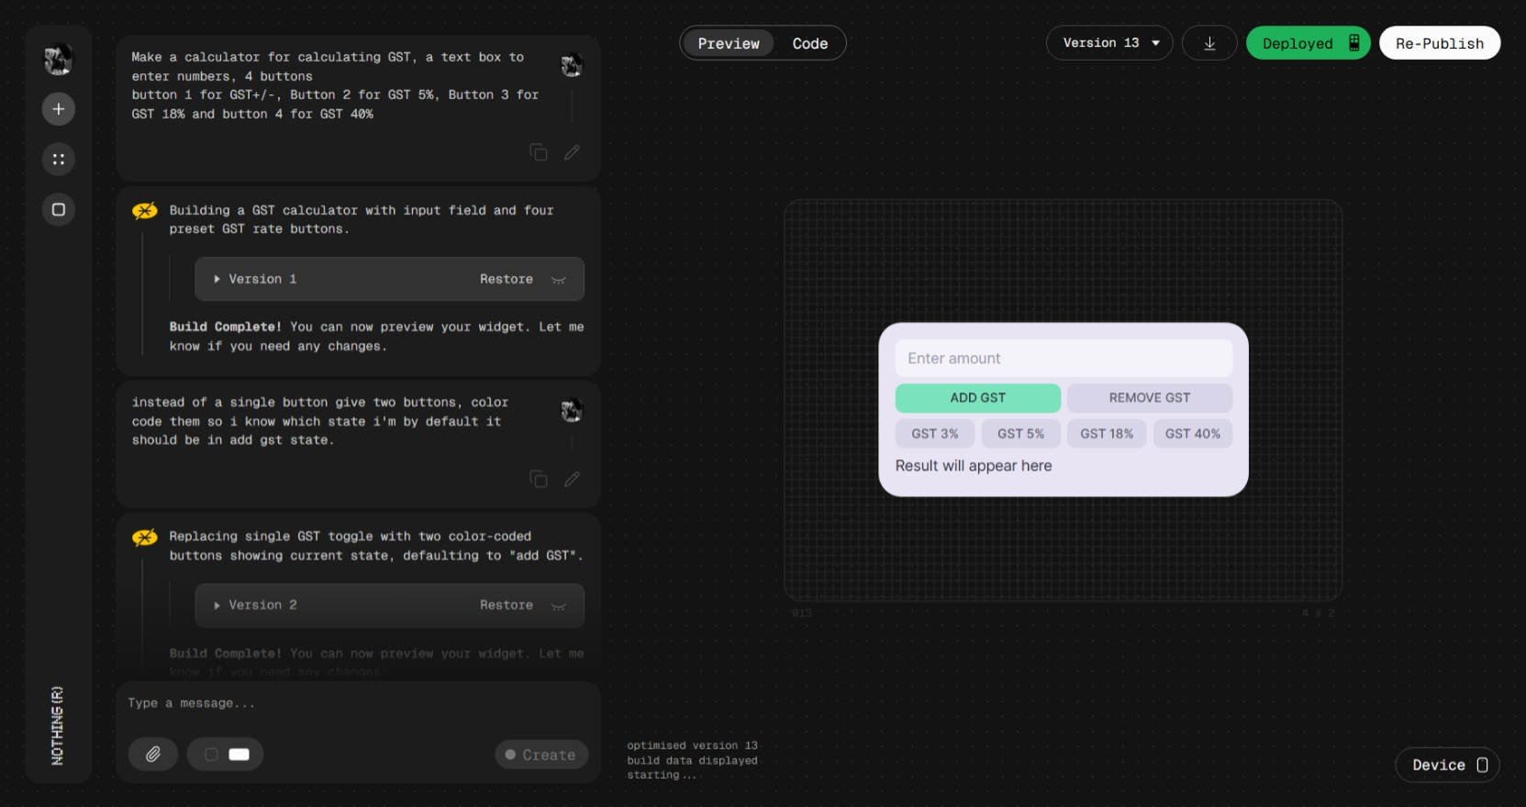The height and width of the screenshot is (807, 1526).
Task: Select the ADD GST mode button
Action: pos(977,398)
